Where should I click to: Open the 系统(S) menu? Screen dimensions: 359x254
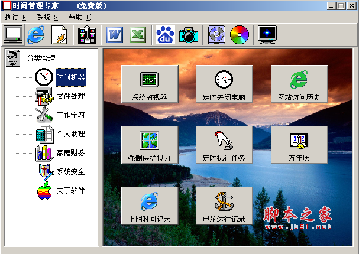[x=48, y=17]
